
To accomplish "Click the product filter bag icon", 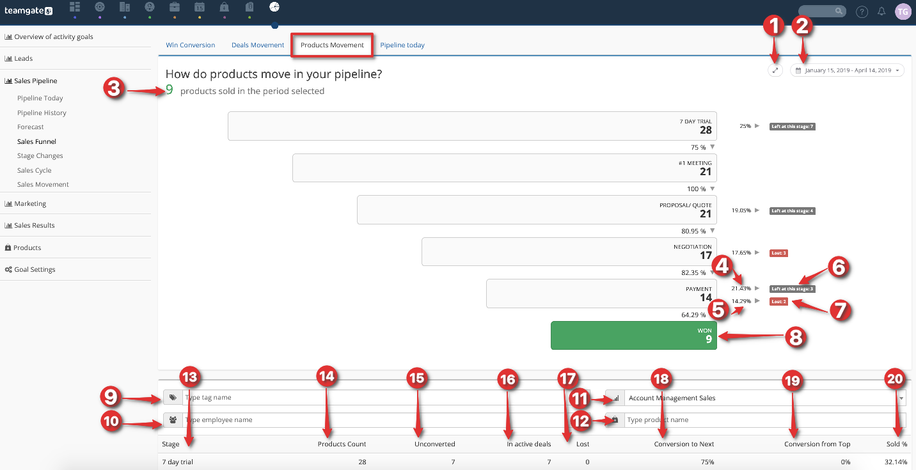I will click(615, 420).
